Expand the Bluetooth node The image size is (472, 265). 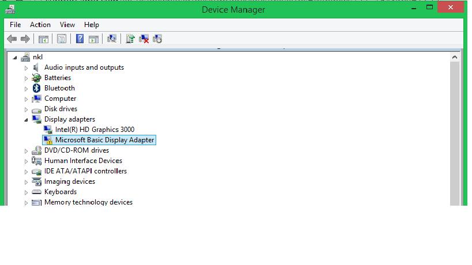26,89
